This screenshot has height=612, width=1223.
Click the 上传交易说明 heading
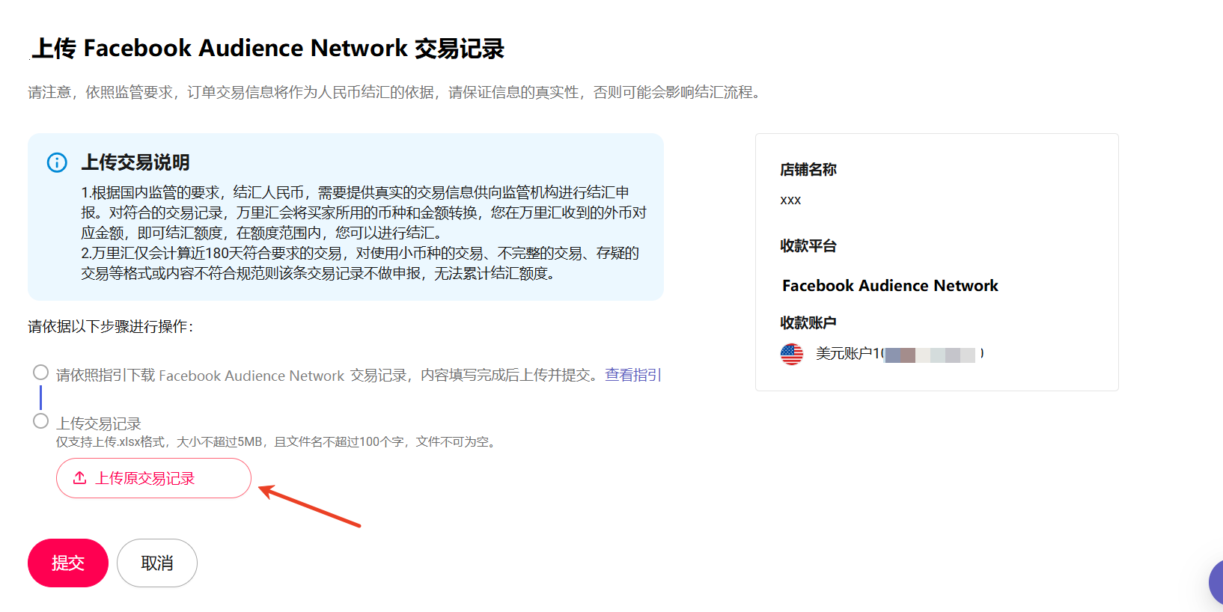tap(135, 162)
